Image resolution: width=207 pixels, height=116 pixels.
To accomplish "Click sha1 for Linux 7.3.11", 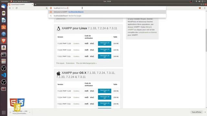I will (92, 56).
